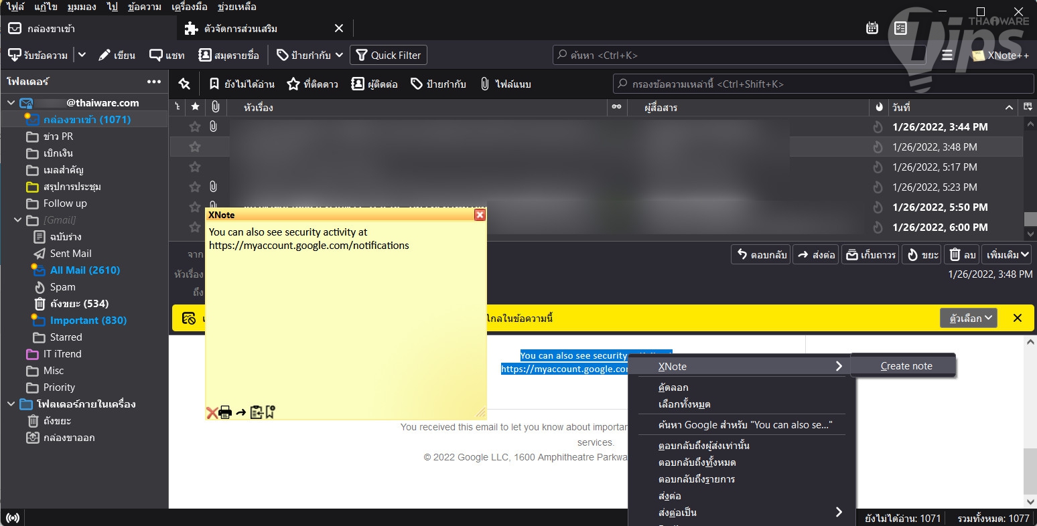This screenshot has width=1037, height=526.
Task: Collapse the [Gmail] folder group
Action: [x=18, y=220]
